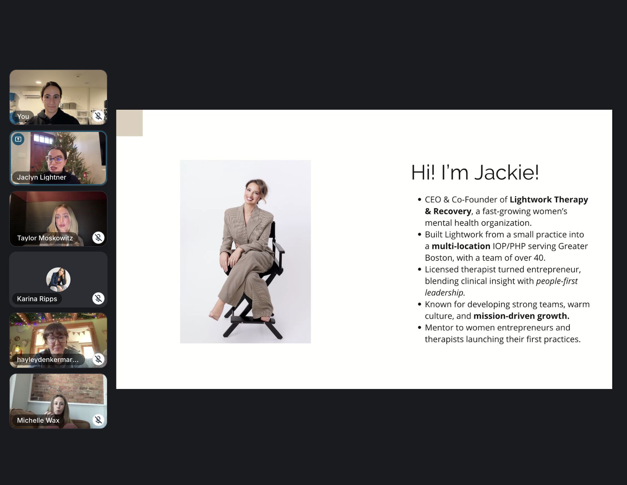Screen dimensions: 627x485
Task: Click the Michelle Wax name label
Action: 38,420
